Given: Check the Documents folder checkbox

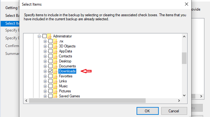Looking at the screenshot, I should (51, 66).
